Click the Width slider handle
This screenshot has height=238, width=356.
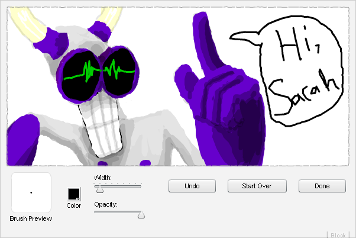tap(99, 189)
